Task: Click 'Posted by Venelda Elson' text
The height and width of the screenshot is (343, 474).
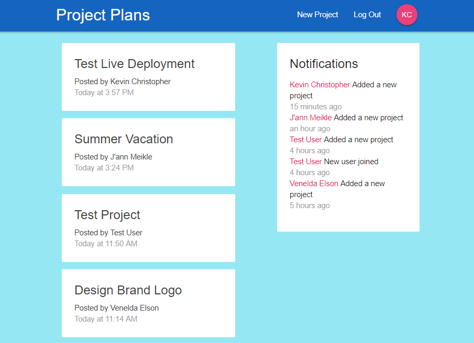Action: click(116, 308)
